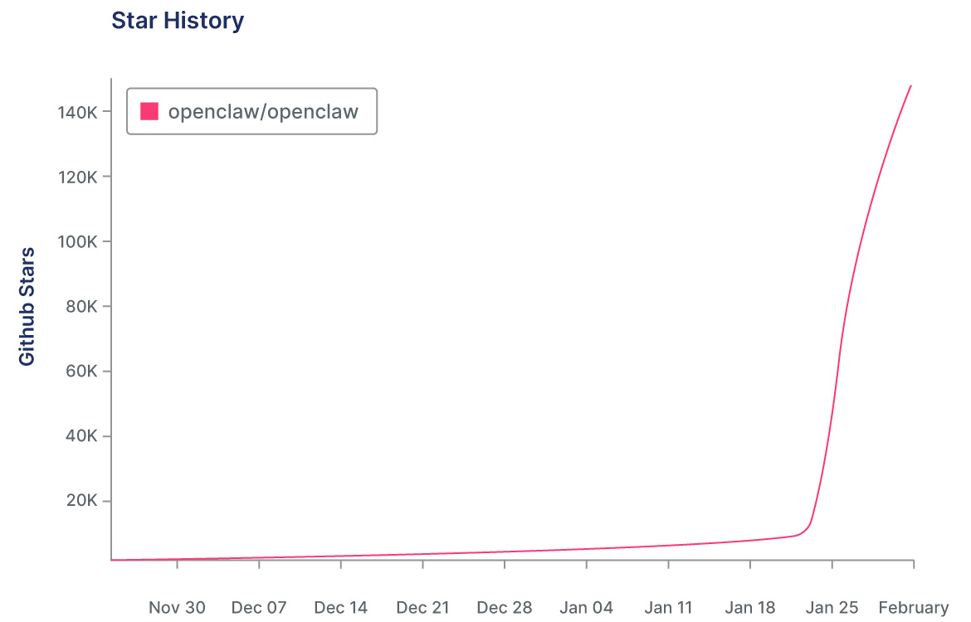971x622 pixels.
Task: Click the 140K y-axis tick label
Action: point(81,112)
